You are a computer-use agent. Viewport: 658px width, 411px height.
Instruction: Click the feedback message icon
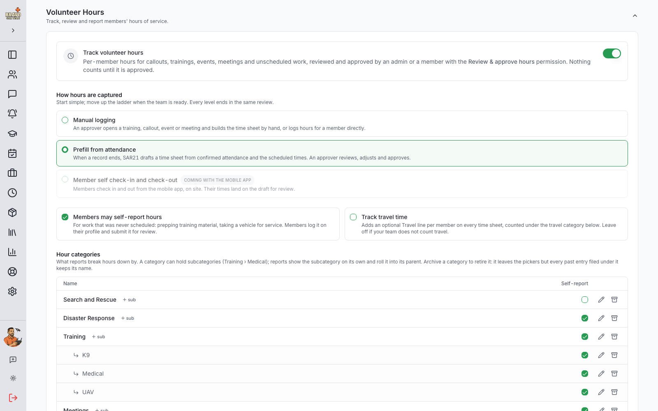tap(13, 360)
